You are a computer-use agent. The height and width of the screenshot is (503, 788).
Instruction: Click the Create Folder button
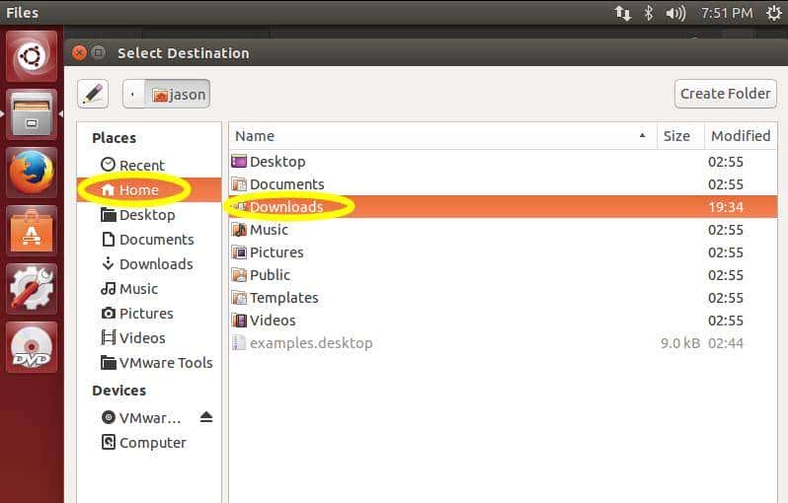click(725, 94)
